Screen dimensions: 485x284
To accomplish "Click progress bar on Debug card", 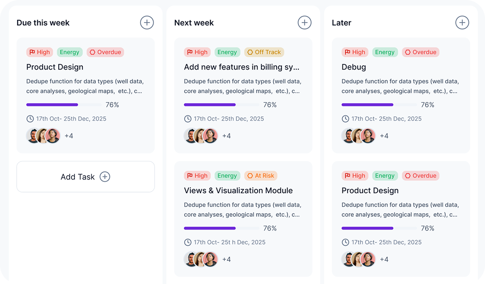I will coord(379,105).
